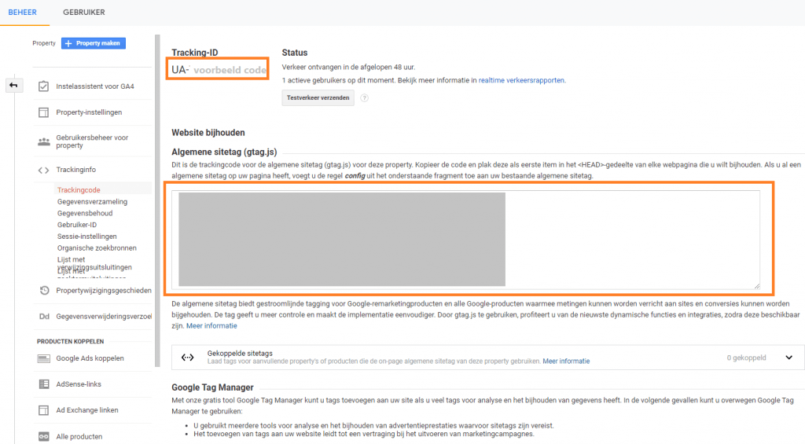Click the Property maken button
The image size is (805, 444).
click(x=94, y=43)
